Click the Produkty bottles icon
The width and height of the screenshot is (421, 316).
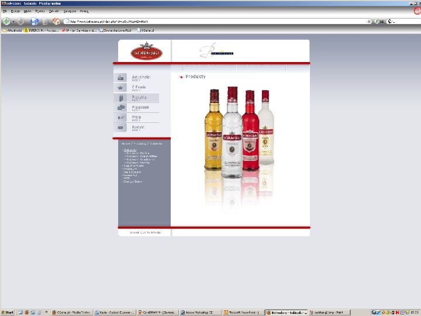point(121,98)
